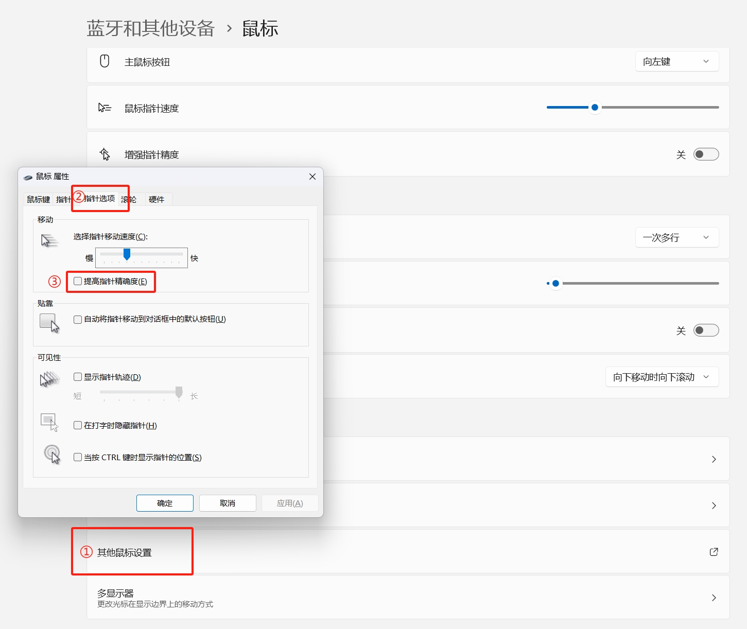Click 应用(A) button
This screenshot has height=629, width=747.
pos(290,503)
